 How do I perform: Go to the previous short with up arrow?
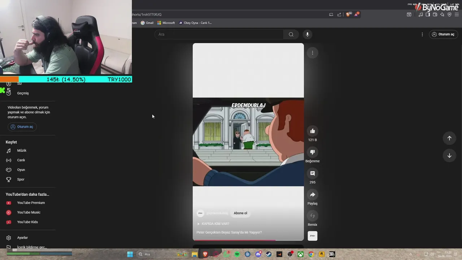point(449,138)
